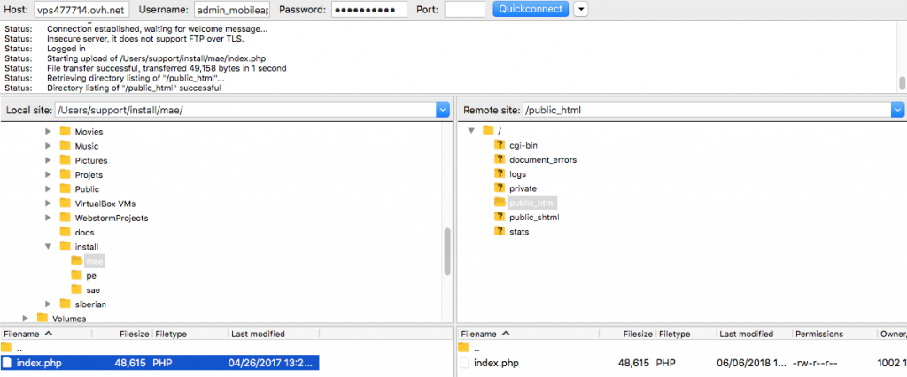This screenshot has height=377, width=907.
Task: Click the message log scrollbar
Action: point(902,83)
